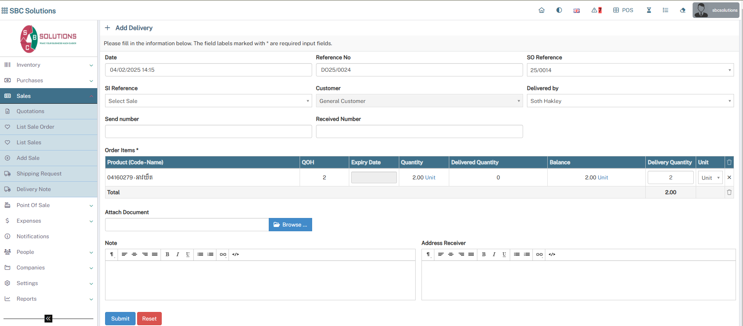Image resolution: width=743 pixels, height=326 pixels.
Task: Open the language flag selector
Action: click(576, 11)
